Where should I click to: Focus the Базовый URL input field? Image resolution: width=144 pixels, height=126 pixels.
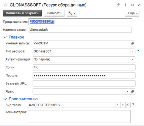84,83
